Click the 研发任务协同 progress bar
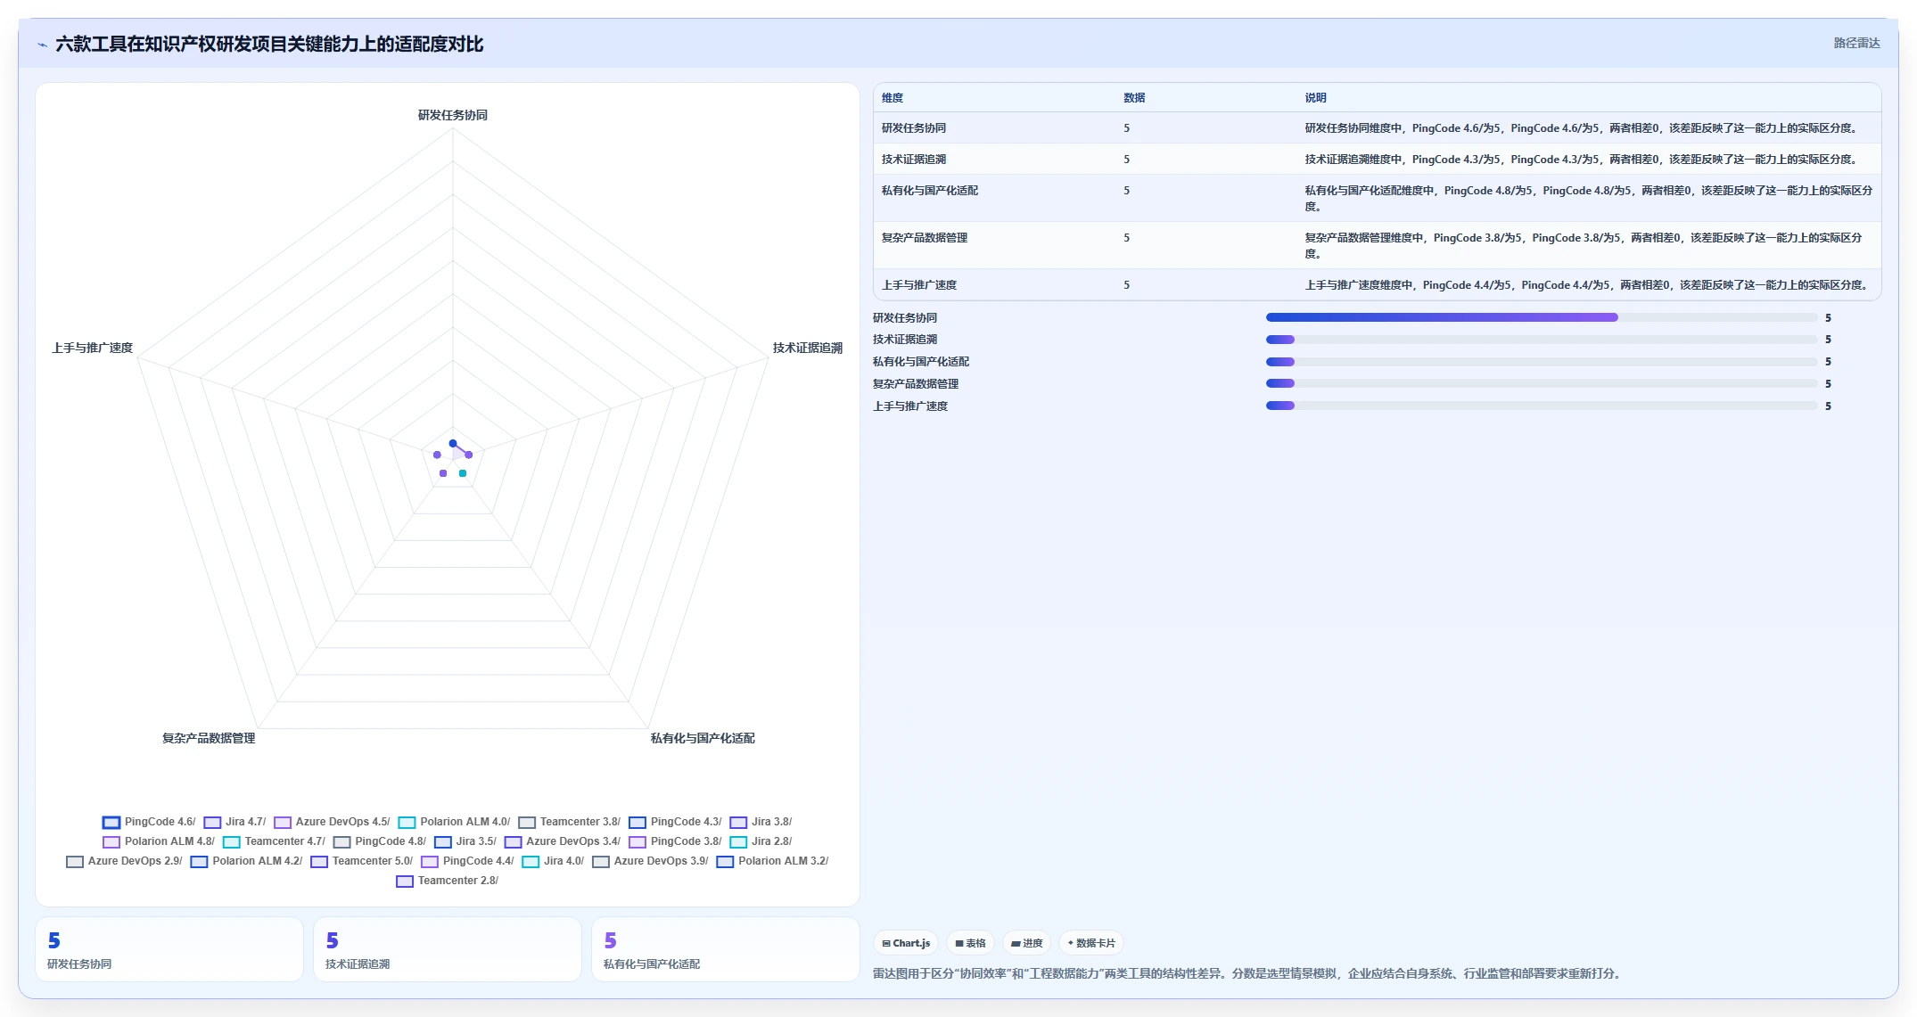This screenshot has width=1917, height=1017. point(1541,317)
